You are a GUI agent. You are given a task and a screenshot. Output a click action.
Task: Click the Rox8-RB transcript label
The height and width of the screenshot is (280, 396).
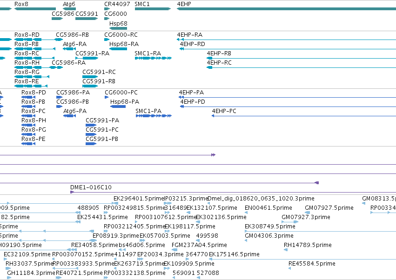coord(27,44)
